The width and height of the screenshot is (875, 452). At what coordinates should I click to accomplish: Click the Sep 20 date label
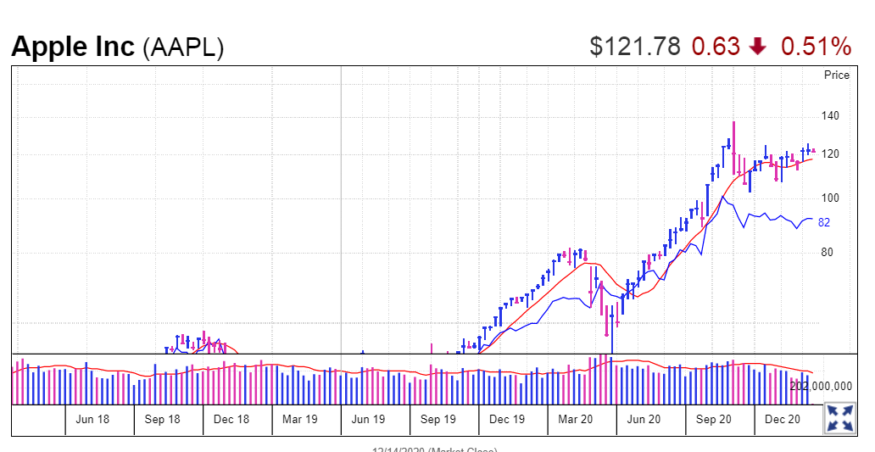[x=714, y=419]
